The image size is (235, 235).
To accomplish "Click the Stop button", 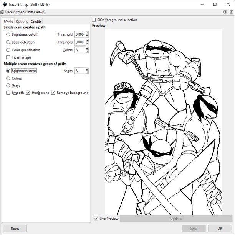I will (x=194, y=228).
